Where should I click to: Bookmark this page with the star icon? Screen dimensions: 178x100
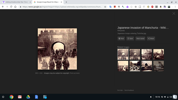pyautogui.click(x=105, y=7)
